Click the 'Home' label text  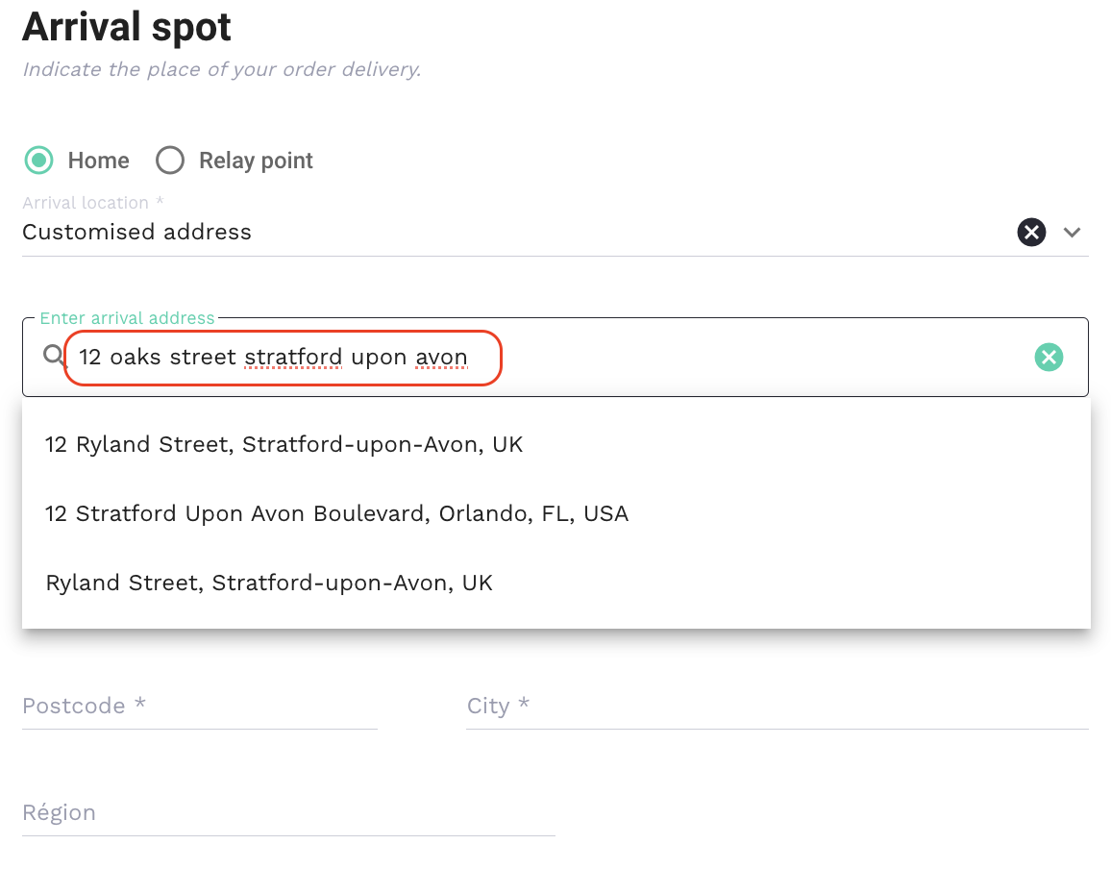(98, 161)
